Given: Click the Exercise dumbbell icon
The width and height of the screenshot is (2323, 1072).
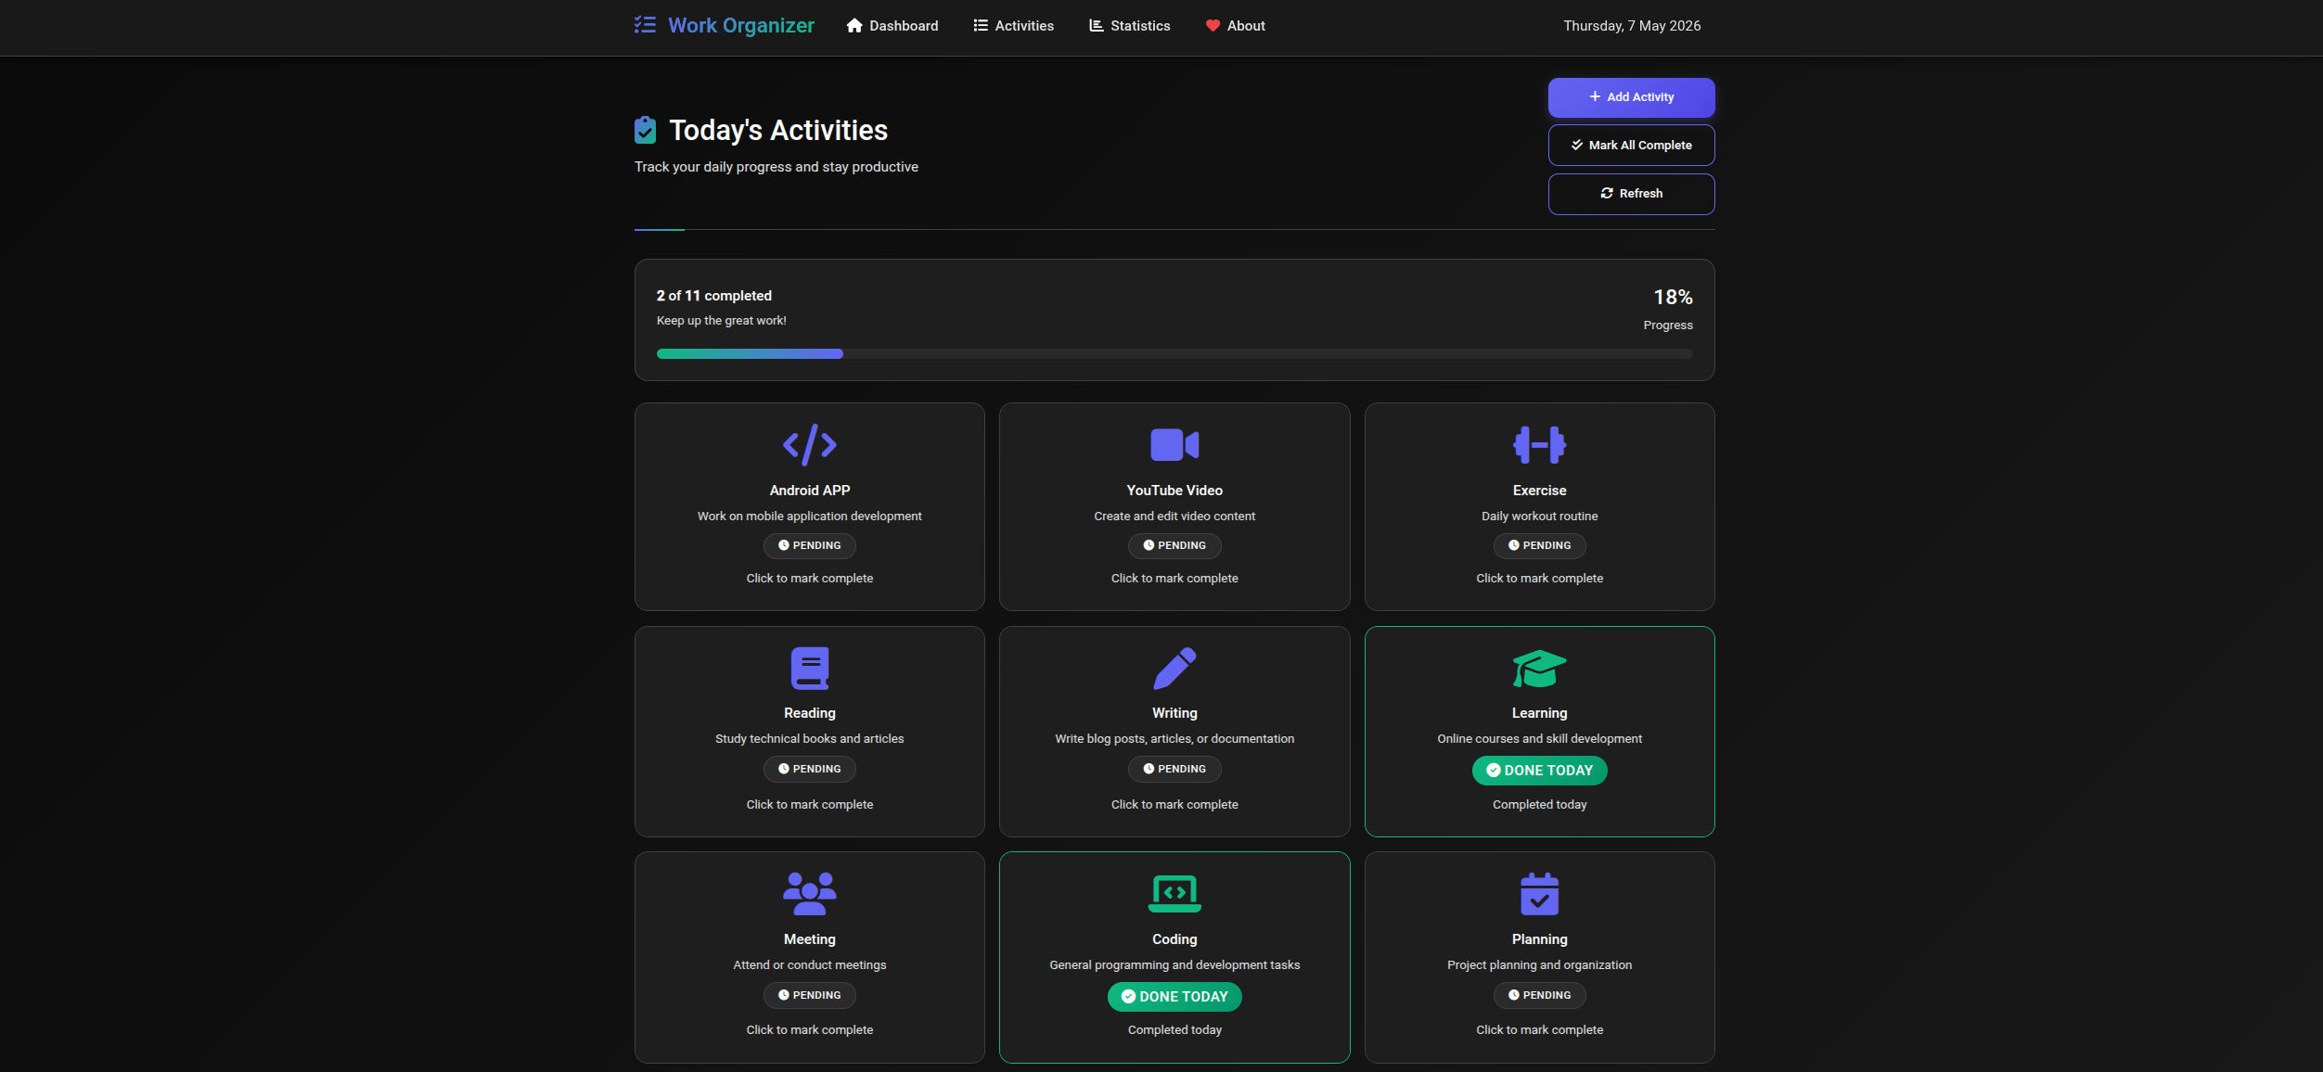Looking at the screenshot, I should pyautogui.click(x=1539, y=445).
